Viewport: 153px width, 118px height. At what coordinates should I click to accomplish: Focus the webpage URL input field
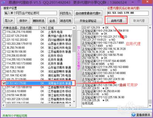31,13
